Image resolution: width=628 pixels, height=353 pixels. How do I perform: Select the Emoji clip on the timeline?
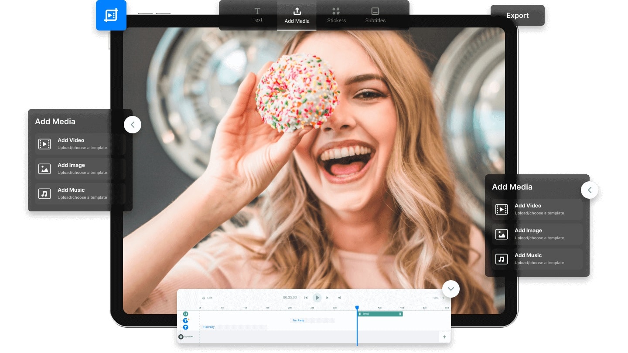[x=379, y=314]
